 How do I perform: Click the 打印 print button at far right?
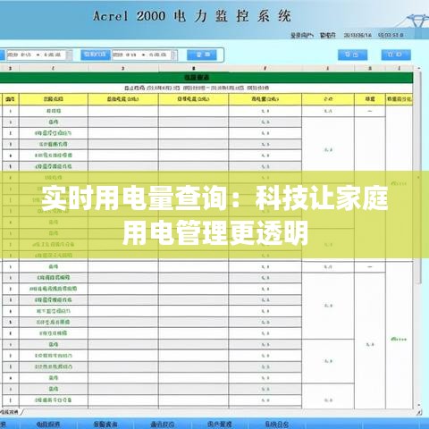396,55
